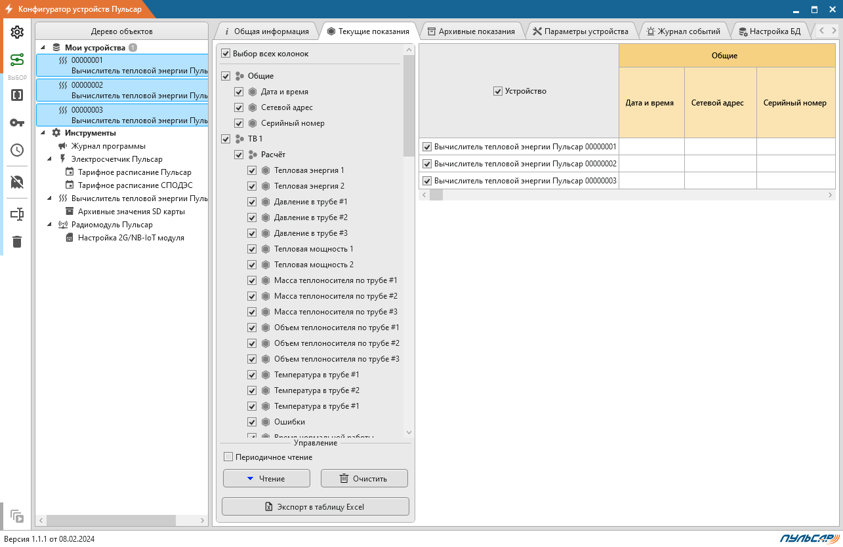
Task: Click the bracket selection icon in sidebar
Action: [x=17, y=95]
